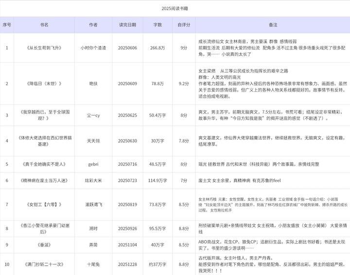Click date cell 20250609
Image resolution: width=350 pixels, height=275 pixels.
click(127, 84)
